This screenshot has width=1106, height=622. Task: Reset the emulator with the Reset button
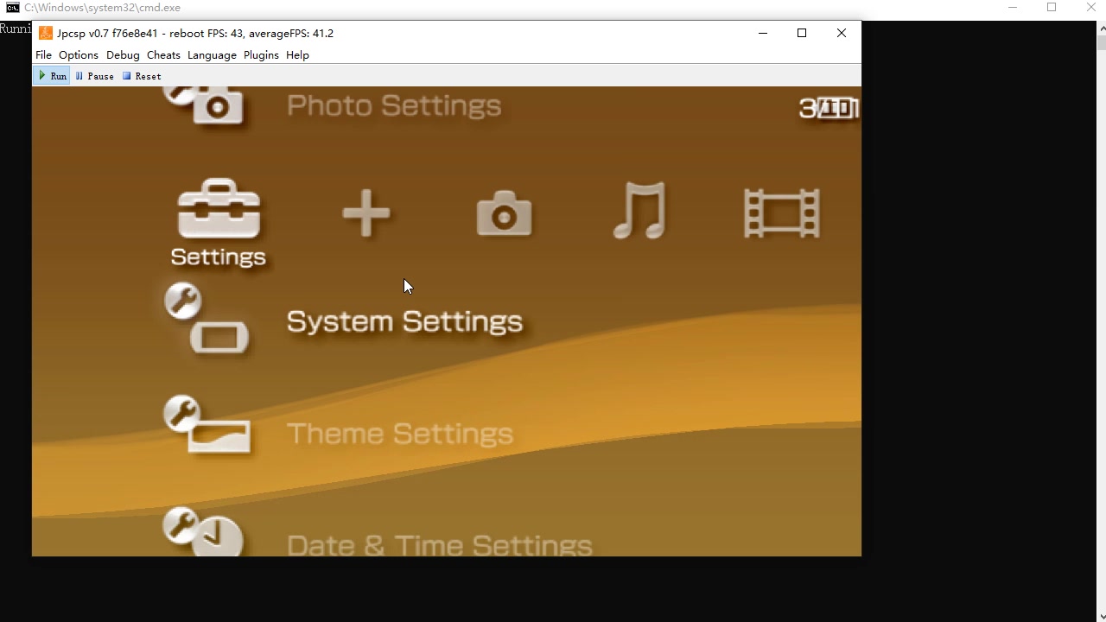(x=142, y=76)
